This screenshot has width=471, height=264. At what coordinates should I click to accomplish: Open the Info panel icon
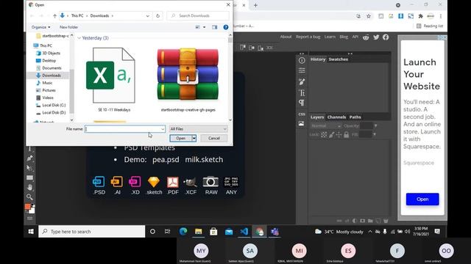pos(302,60)
